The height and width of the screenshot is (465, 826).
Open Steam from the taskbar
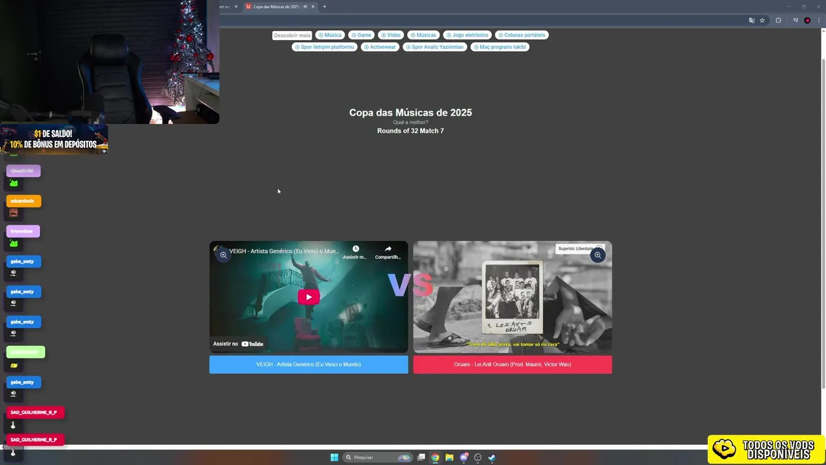[492, 457]
